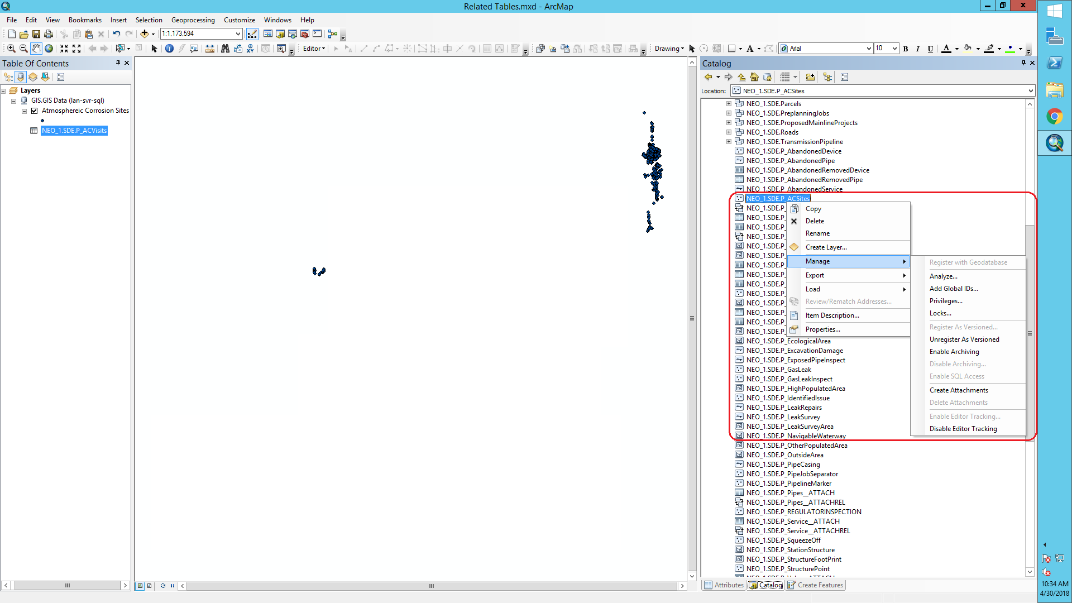Open the Python window icon

[317, 34]
